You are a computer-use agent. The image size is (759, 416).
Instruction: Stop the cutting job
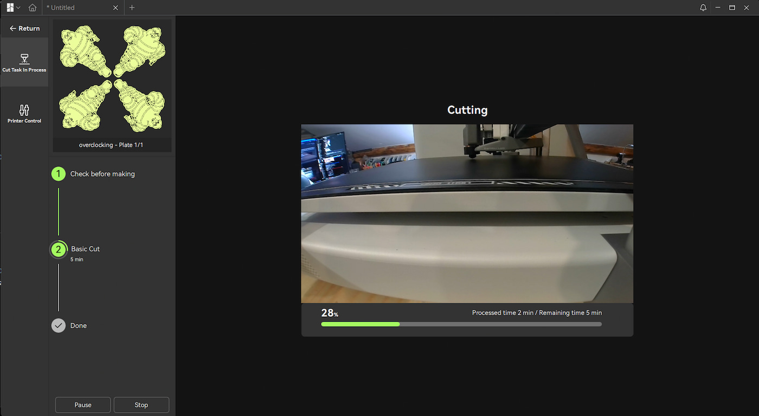[x=141, y=405]
